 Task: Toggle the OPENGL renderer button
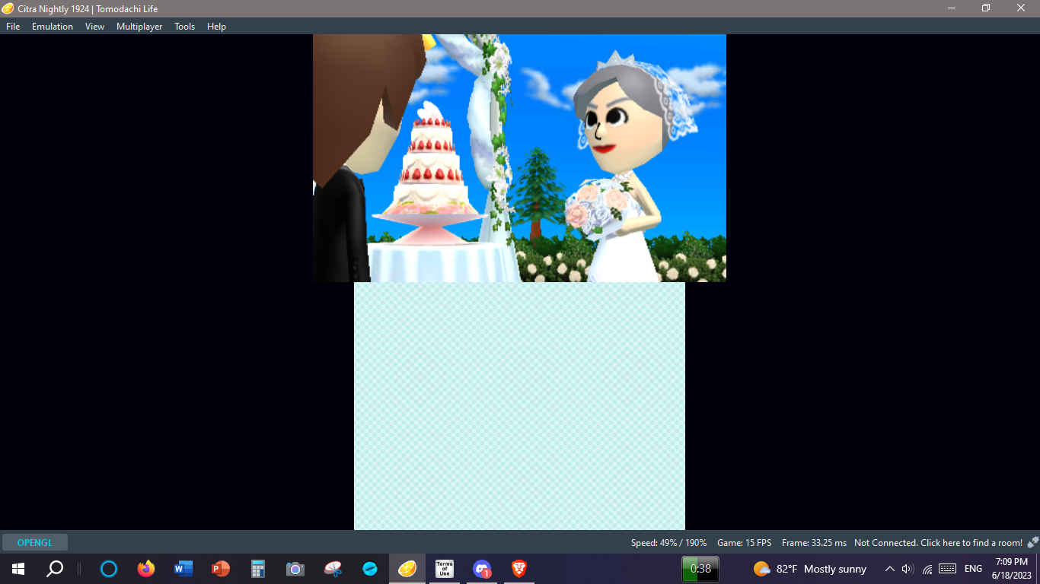point(35,543)
